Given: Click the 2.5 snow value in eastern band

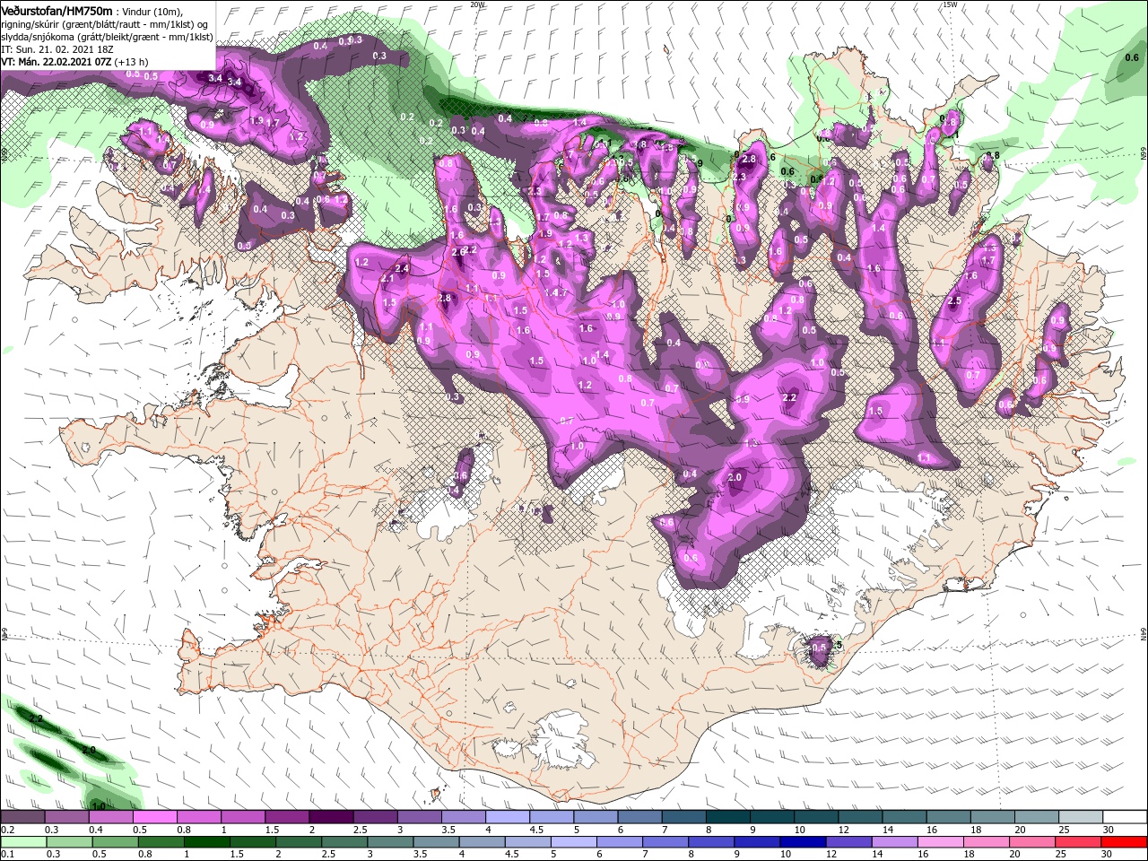Looking at the screenshot, I should coord(954,301).
